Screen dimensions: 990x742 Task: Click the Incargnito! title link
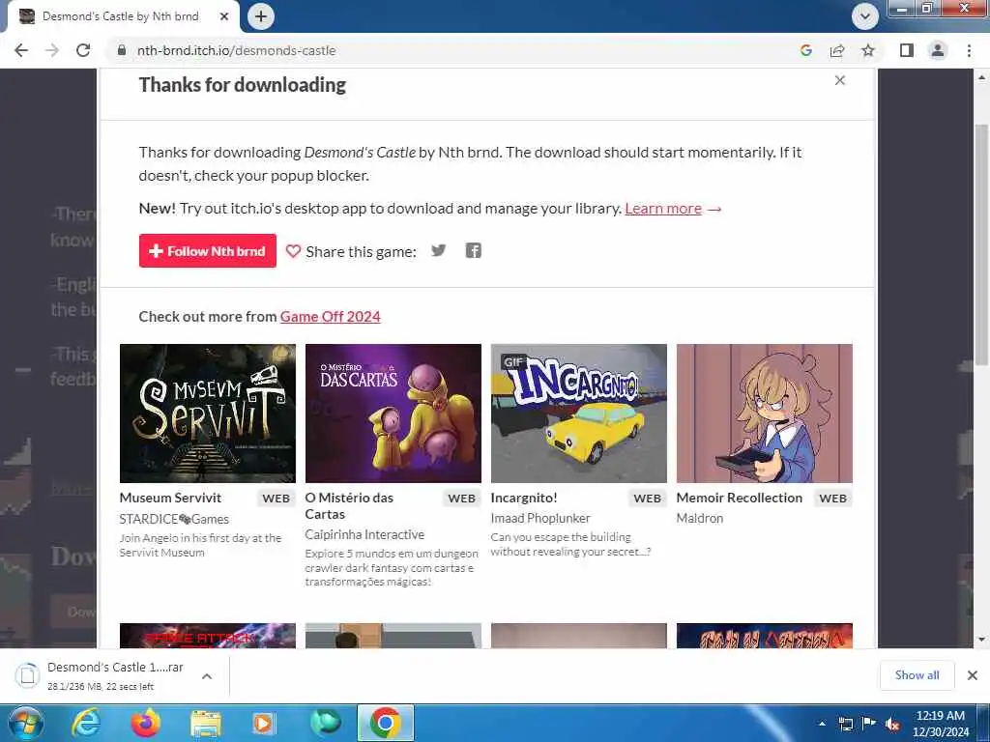coord(524,498)
